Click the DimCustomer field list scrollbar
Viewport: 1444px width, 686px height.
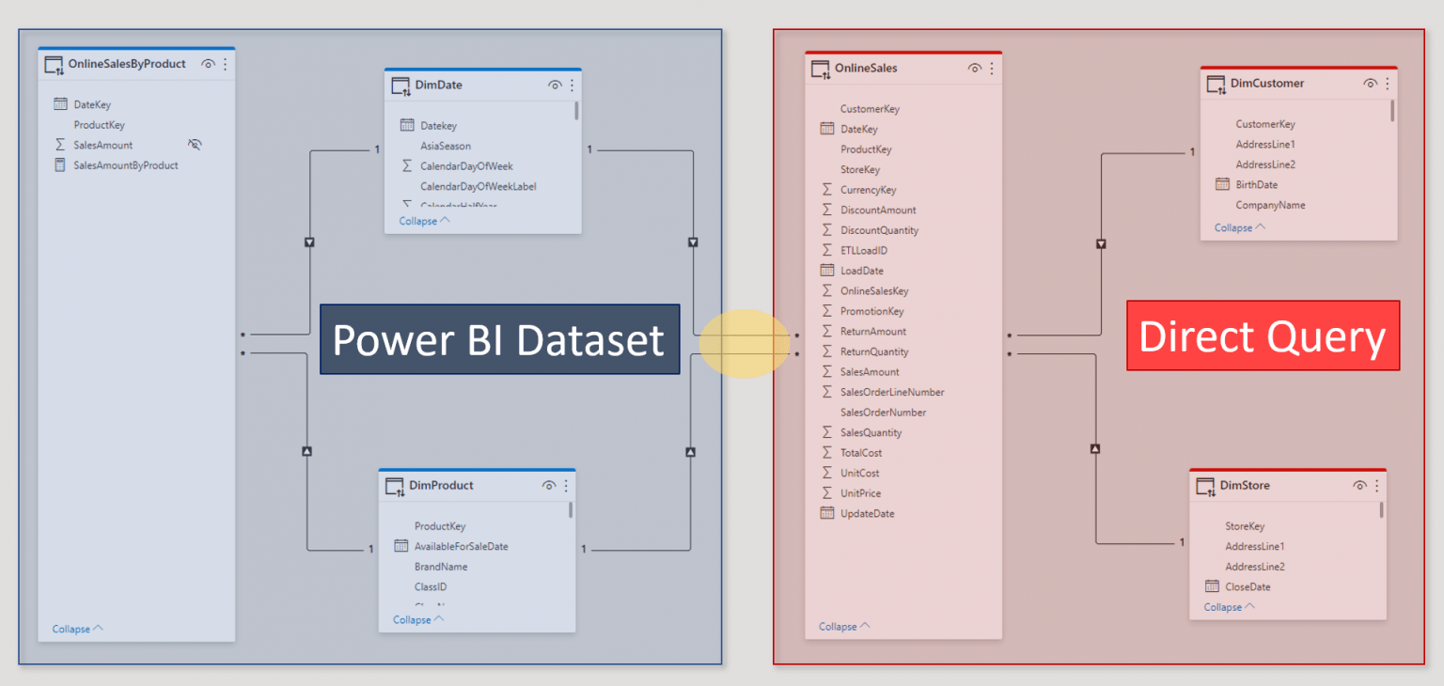tap(1392, 110)
